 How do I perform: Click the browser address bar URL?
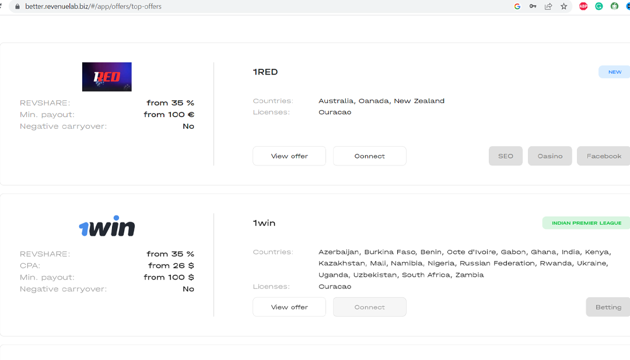(x=93, y=6)
